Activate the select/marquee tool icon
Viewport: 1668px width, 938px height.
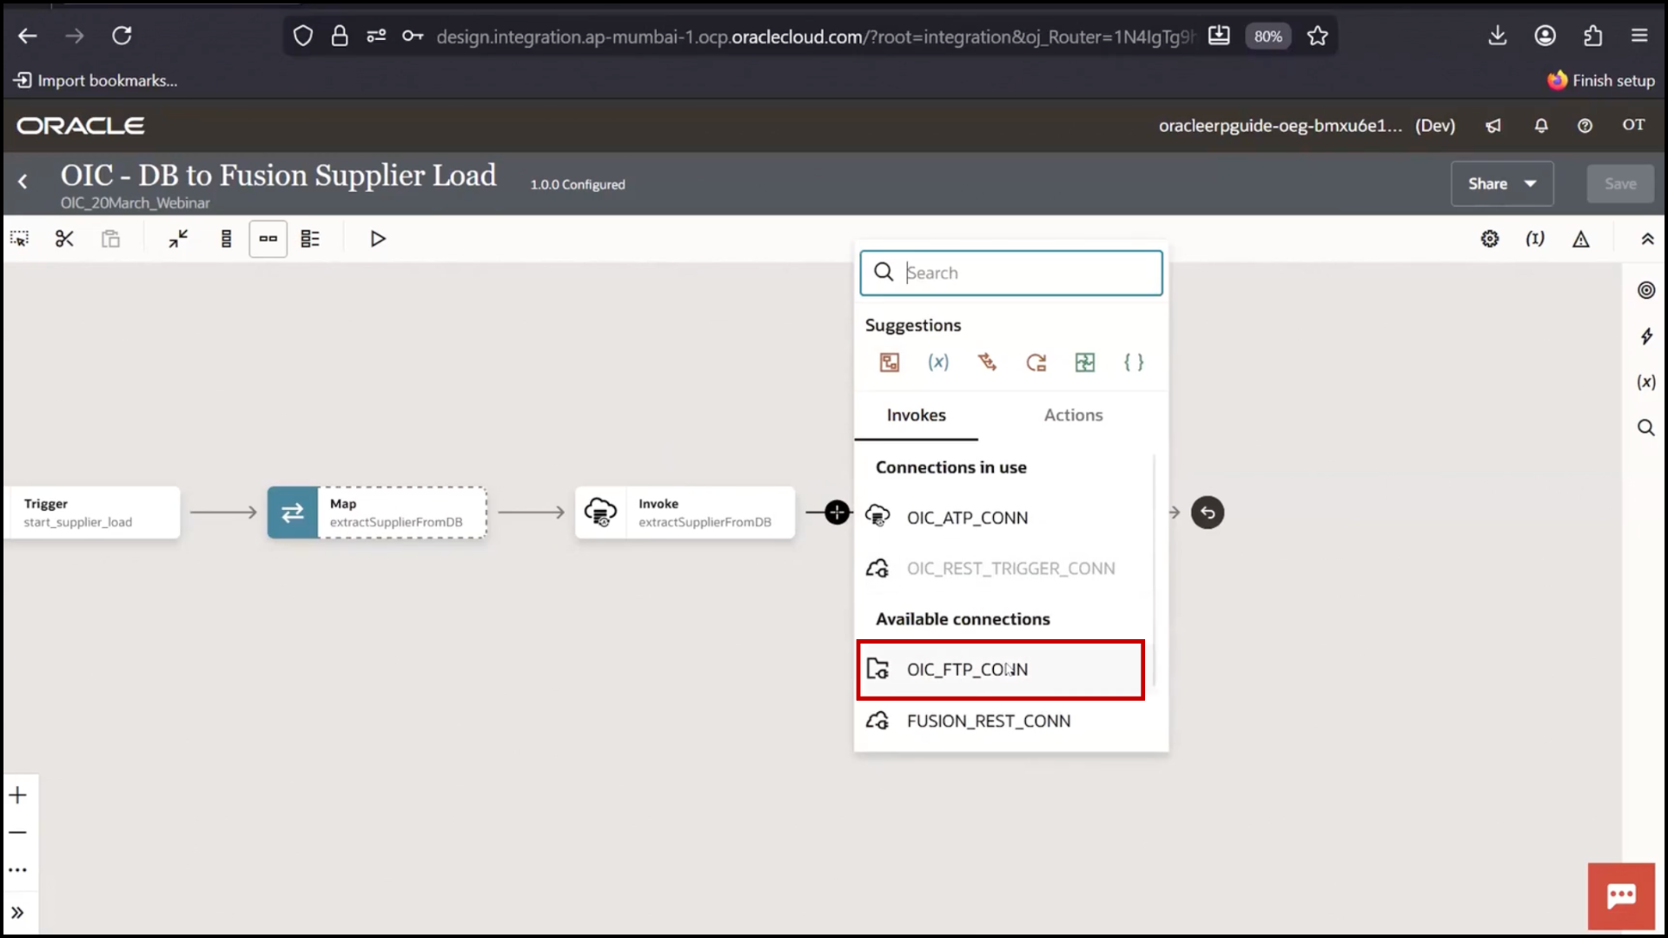pos(19,239)
